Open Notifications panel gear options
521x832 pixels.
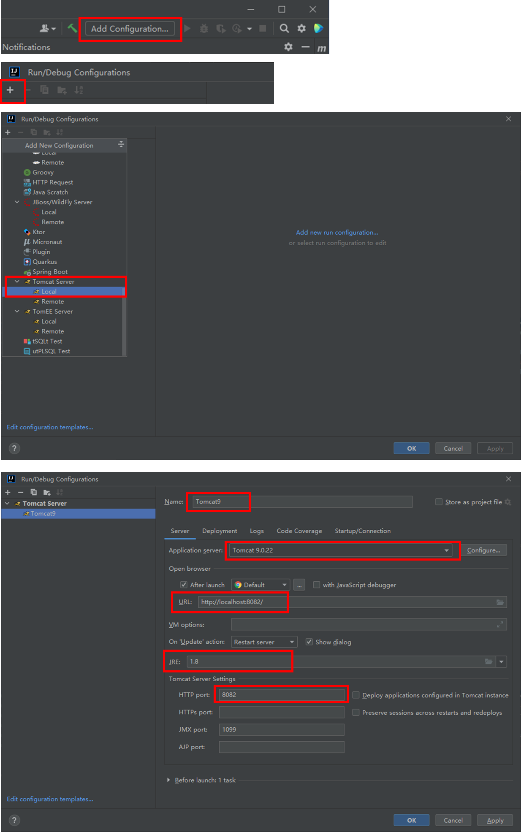tap(288, 47)
